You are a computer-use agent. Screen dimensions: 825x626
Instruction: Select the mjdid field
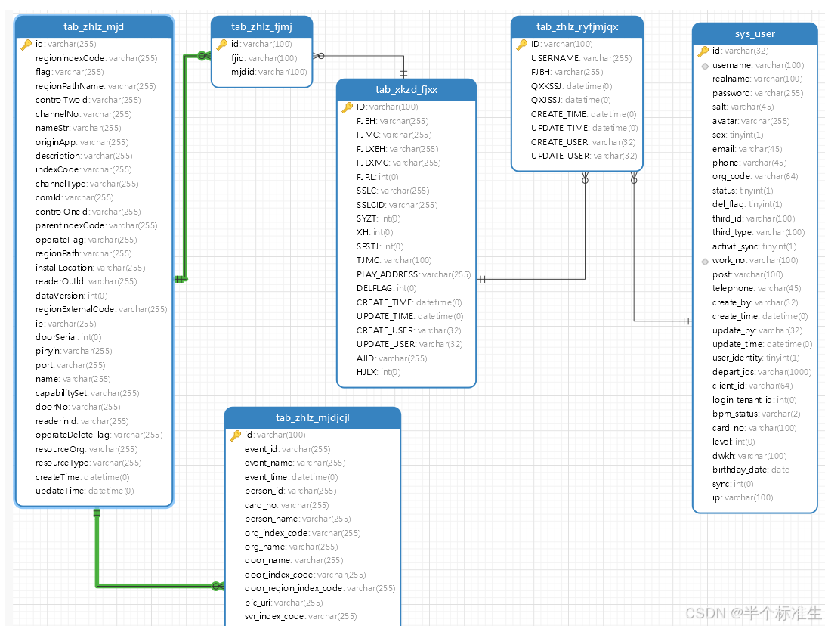click(x=269, y=72)
